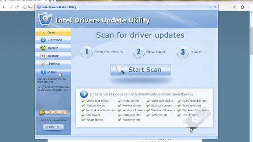Open the Settings section
253x142 pixels.
coord(53,64)
